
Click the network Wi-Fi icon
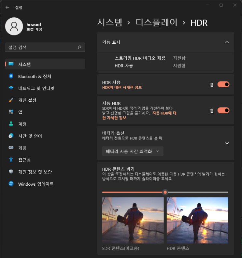click(x=11, y=88)
